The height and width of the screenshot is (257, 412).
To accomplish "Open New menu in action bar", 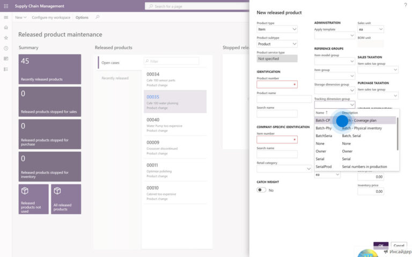I will (x=21, y=17).
